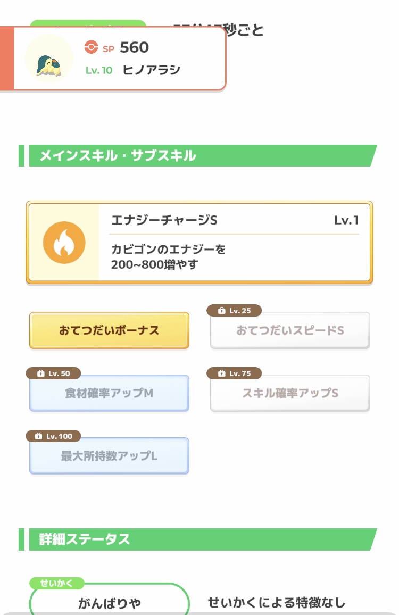
Task: Tap the lock icon on Lv. 25 badge
Action: [x=221, y=311]
